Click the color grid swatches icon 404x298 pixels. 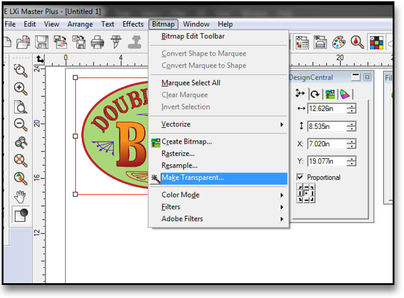[x=376, y=43]
